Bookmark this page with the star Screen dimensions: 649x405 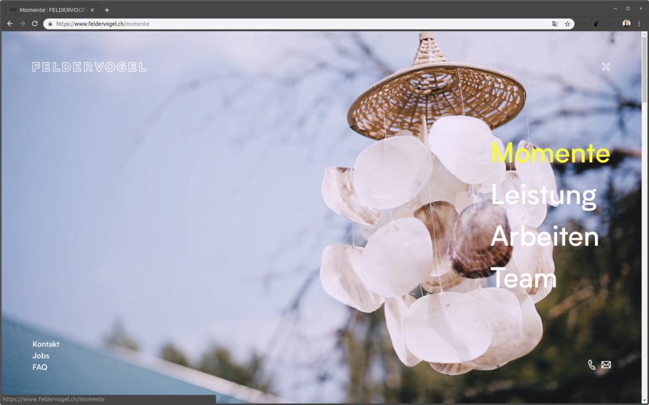point(567,24)
